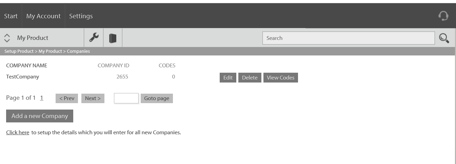This screenshot has width=456, height=164.
Task: Open the Settings menu
Action: [81, 16]
